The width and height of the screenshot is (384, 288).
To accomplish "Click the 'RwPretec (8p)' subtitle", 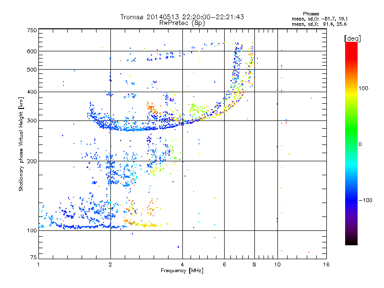I will tap(182, 23).
